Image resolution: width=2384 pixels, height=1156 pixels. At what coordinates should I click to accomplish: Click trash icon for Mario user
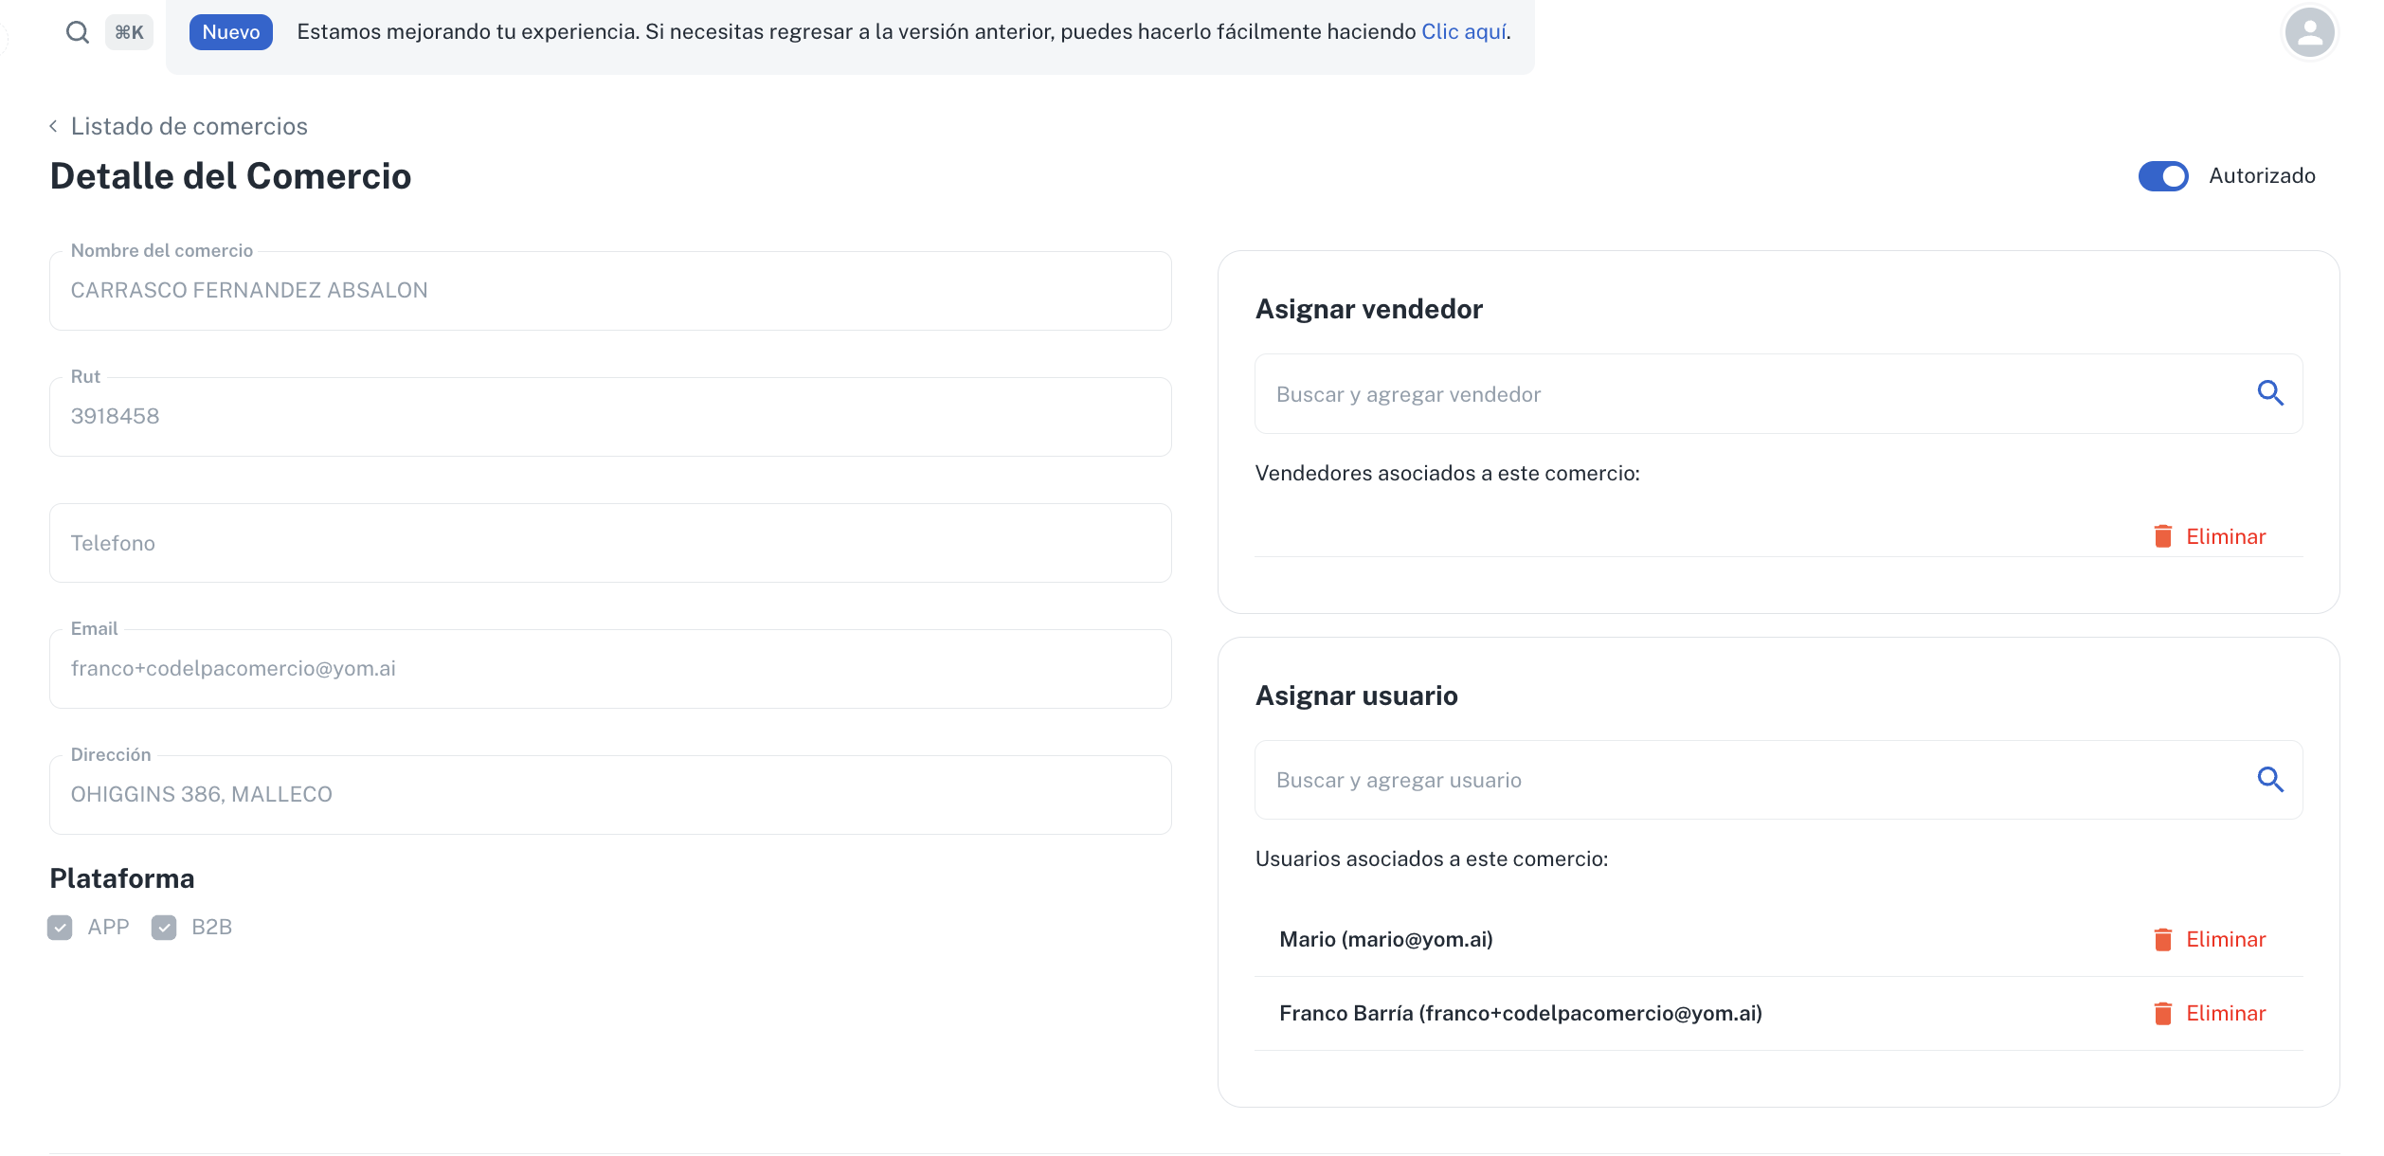point(2163,940)
